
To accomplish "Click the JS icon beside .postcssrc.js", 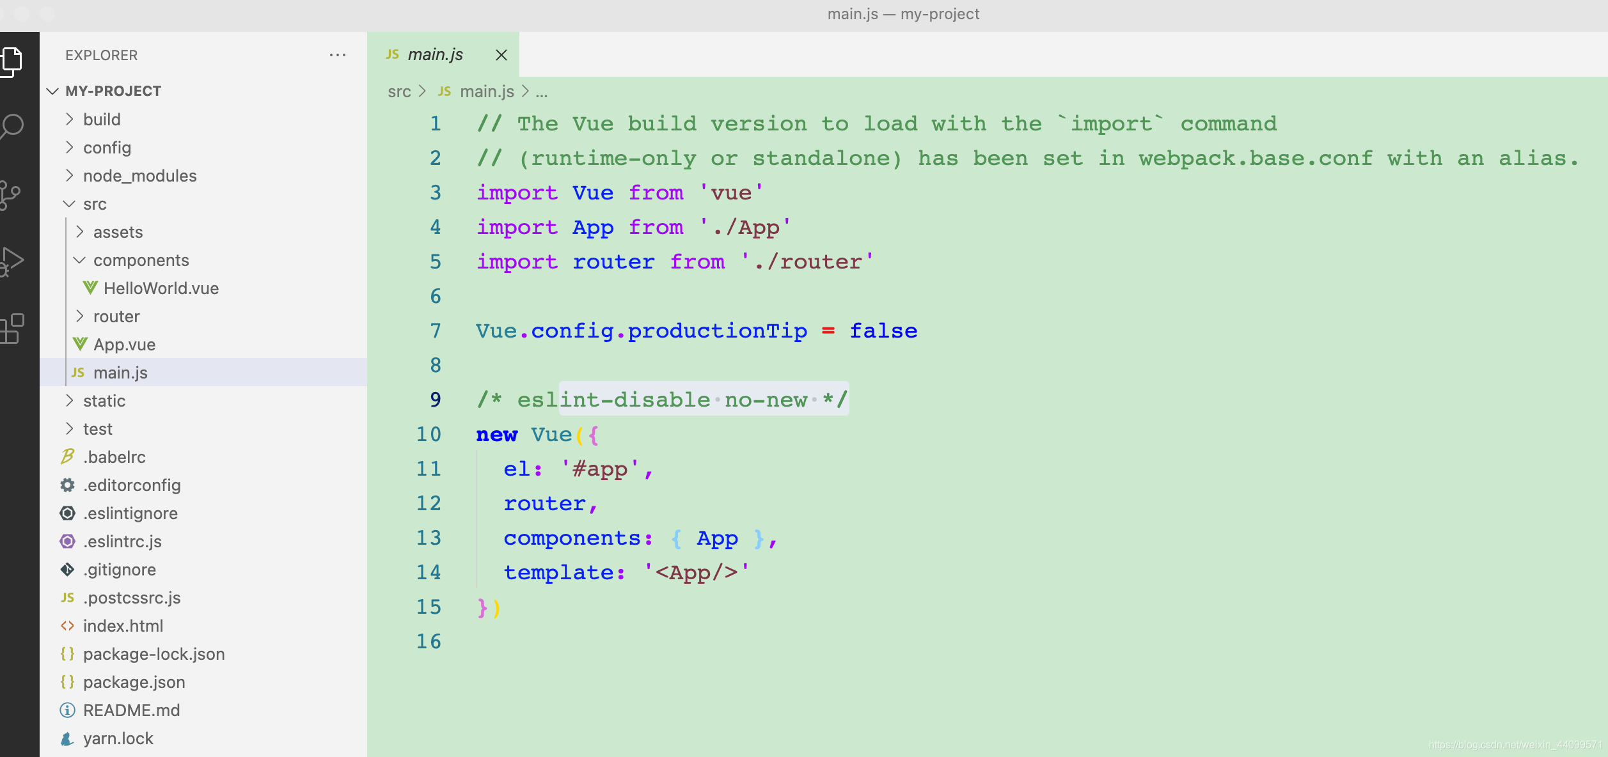I will [x=67, y=598].
